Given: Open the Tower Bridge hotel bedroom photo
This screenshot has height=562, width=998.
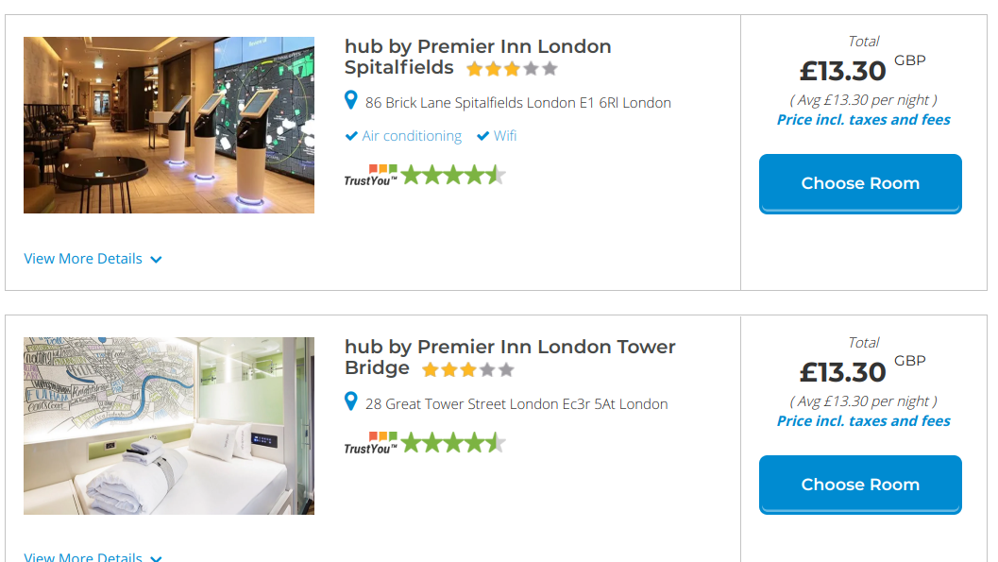Looking at the screenshot, I should coord(169,426).
